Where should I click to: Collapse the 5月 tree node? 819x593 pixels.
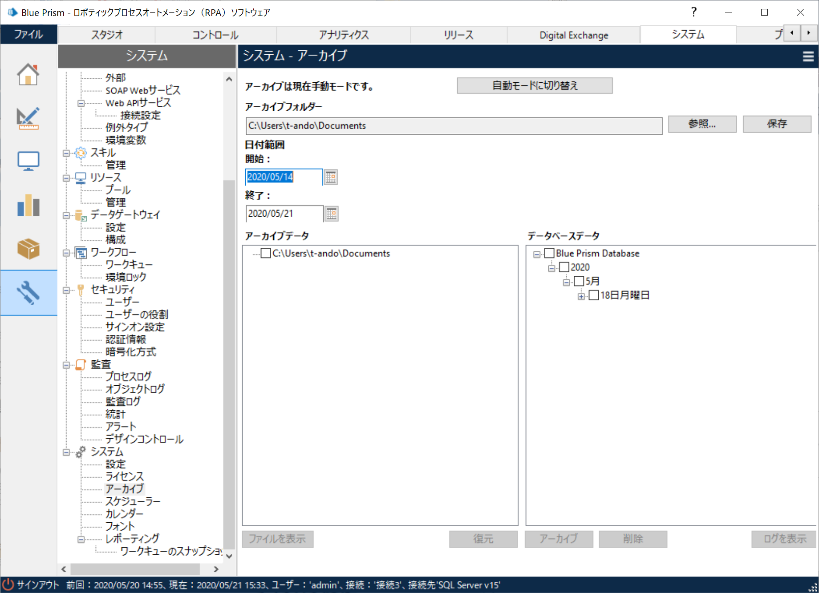[566, 282]
